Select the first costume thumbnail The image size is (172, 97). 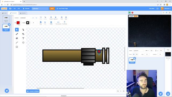click(6, 19)
